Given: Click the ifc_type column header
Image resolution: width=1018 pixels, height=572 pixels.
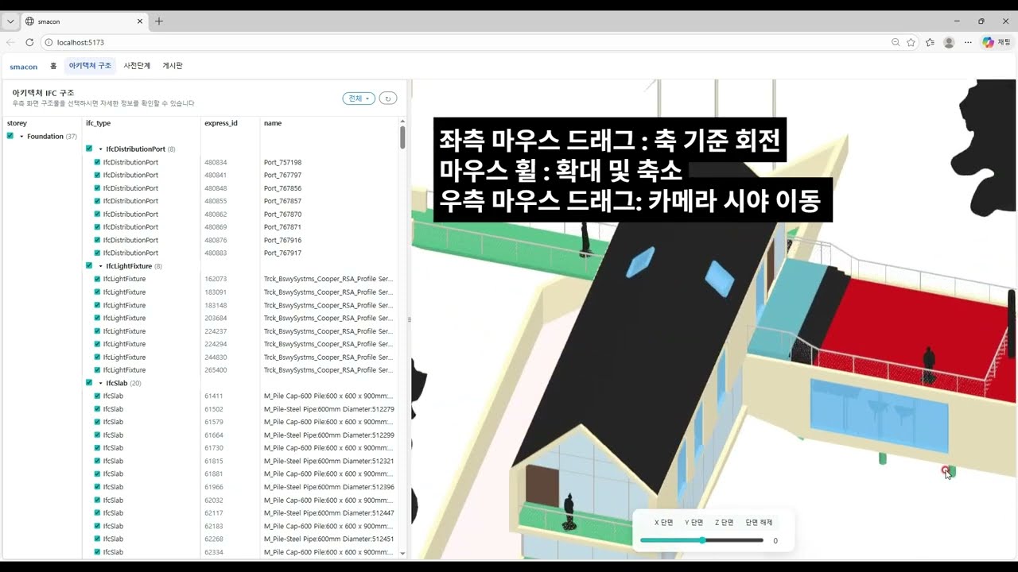Looking at the screenshot, I should point(99,123).
